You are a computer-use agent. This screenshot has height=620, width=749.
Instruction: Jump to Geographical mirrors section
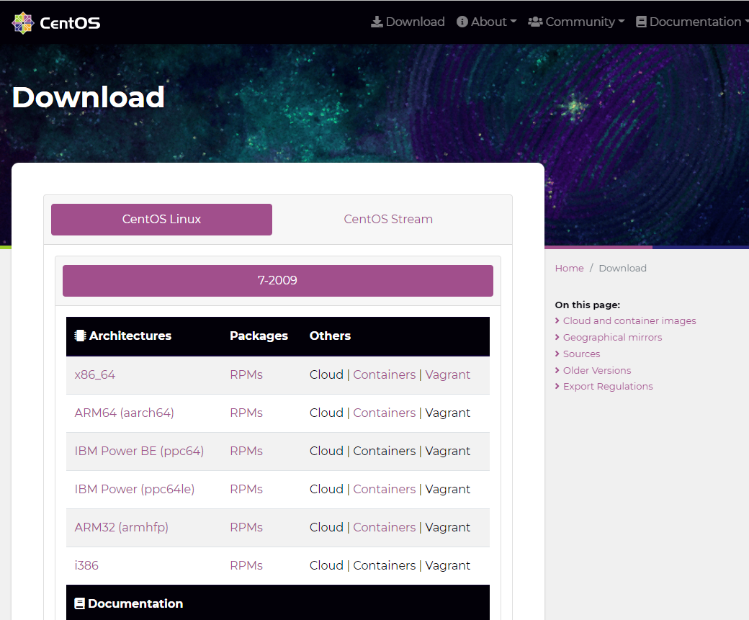(612, 338)
